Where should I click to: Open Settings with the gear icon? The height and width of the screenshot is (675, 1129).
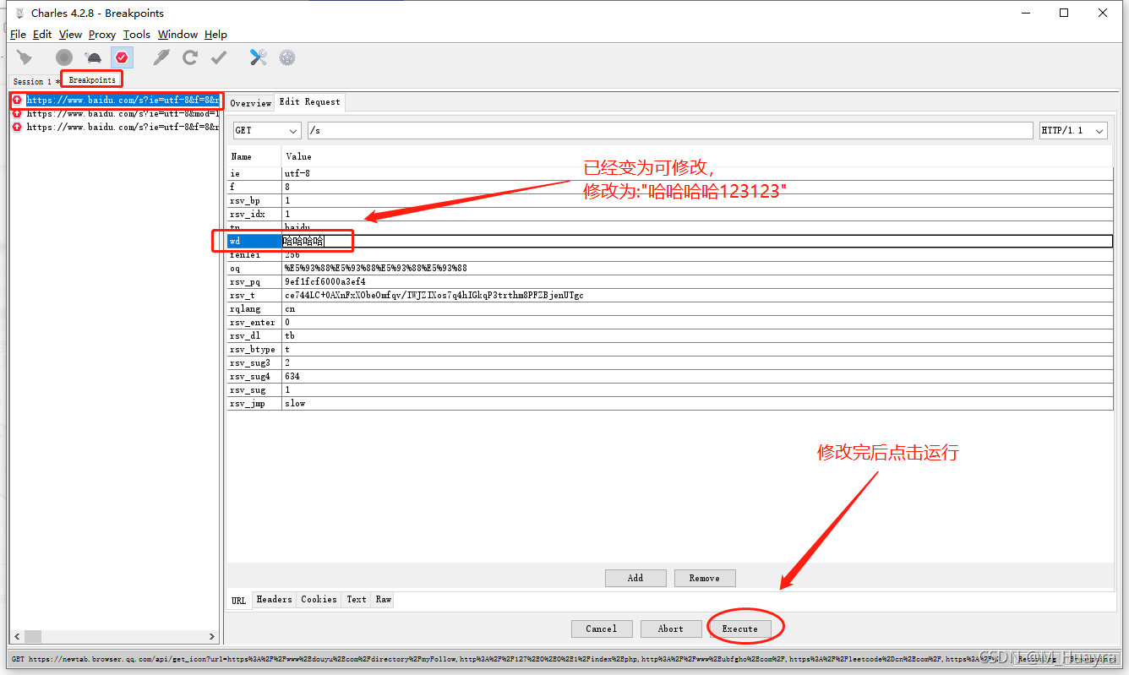287,57
